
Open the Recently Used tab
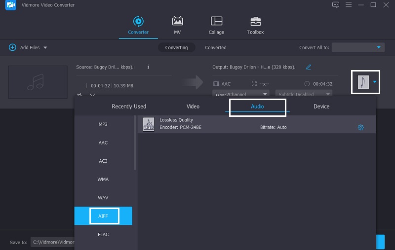click(129, 107)
